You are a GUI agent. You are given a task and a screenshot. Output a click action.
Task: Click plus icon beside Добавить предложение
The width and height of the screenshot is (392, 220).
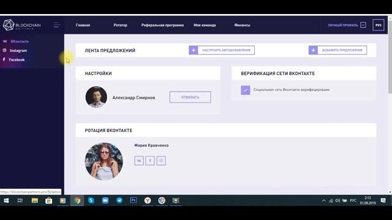pos(313,50)
